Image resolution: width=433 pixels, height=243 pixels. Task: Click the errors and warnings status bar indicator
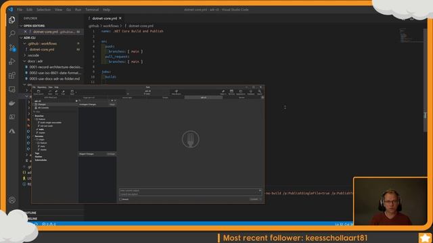[x=49, y=224]
